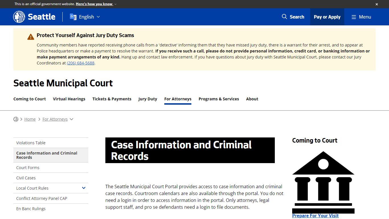Viewport: 389px width, 219px height.
Task: Click the Search label in header
Action: tap(297, 17)
